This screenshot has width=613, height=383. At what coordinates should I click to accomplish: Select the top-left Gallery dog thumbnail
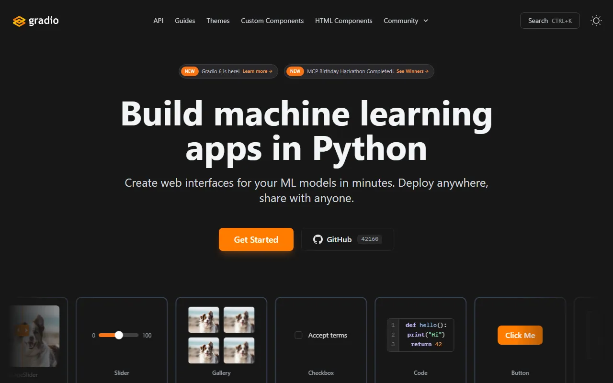pyautogui.click(x=204, y=320)
